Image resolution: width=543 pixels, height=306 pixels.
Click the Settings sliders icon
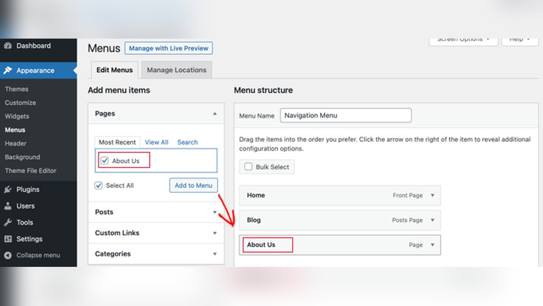click(x=8, y=239)
